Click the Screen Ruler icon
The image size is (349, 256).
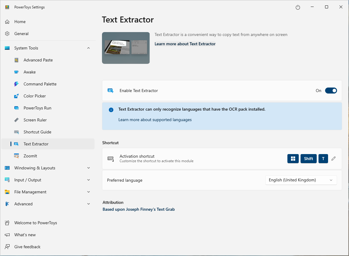[x=16, y=120]
